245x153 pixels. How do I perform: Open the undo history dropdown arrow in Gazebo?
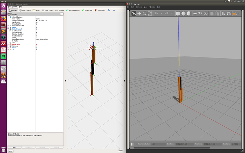(162, 13)
